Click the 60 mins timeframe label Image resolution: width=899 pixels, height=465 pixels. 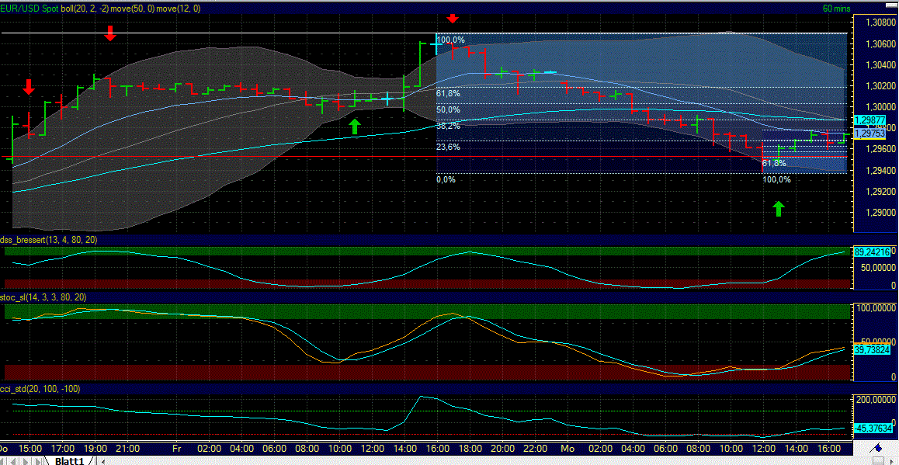(836, 8)
